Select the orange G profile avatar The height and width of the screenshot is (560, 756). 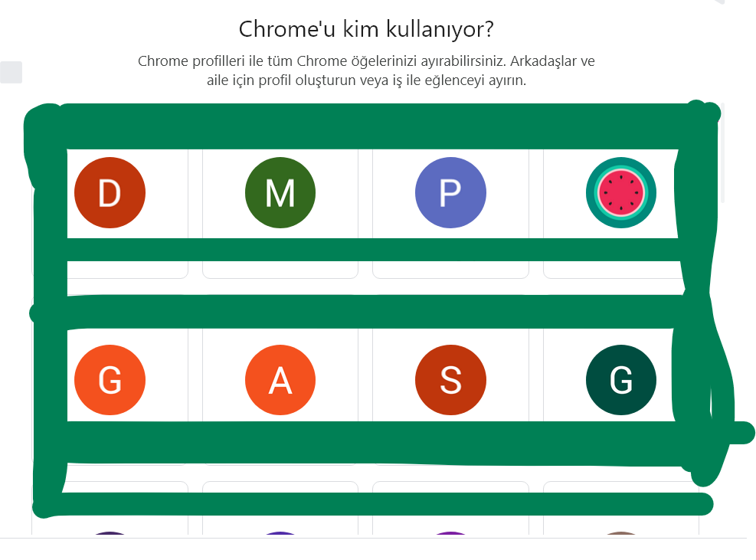point(110,380)
